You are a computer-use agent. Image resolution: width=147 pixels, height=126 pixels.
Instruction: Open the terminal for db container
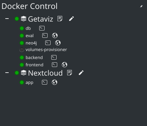pyautogui.click(x=42, y=28)
